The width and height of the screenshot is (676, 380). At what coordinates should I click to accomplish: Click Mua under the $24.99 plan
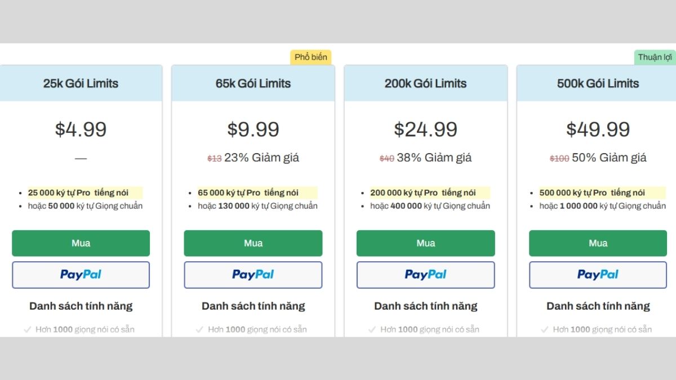coord(425,243)
